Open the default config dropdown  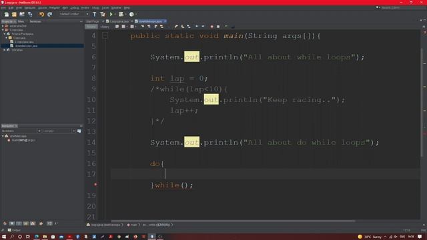click(x=74, y=14)
